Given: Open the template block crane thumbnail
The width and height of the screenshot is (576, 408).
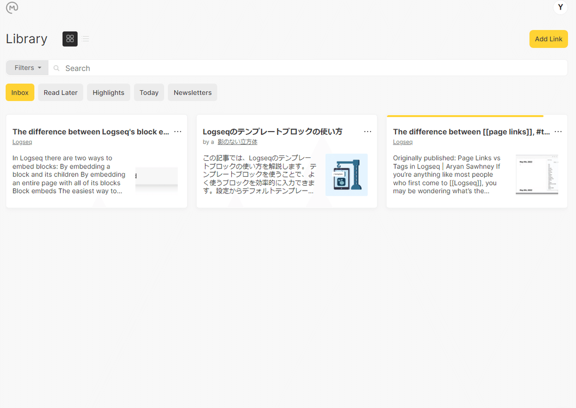Looking at the screenshot, I should click(x=347, y=175).
